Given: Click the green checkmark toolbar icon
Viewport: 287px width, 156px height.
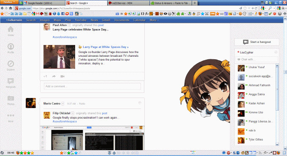Looking at the screenshot, I should coord(271,14).
